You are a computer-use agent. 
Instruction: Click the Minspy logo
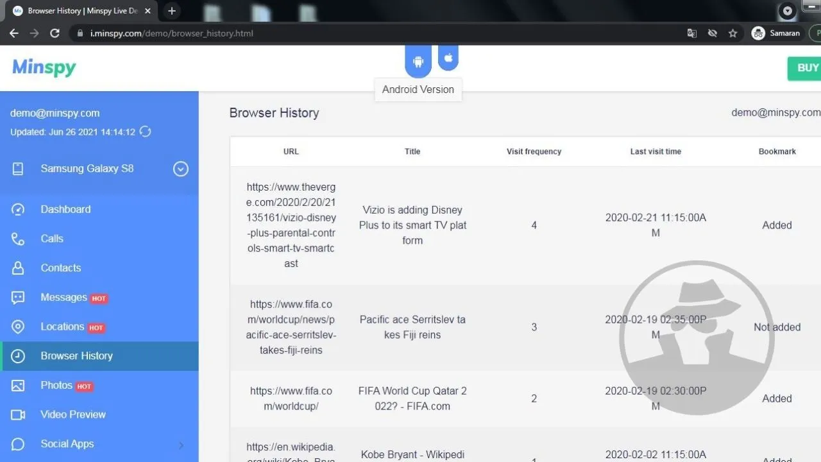[x=44, y=67]
